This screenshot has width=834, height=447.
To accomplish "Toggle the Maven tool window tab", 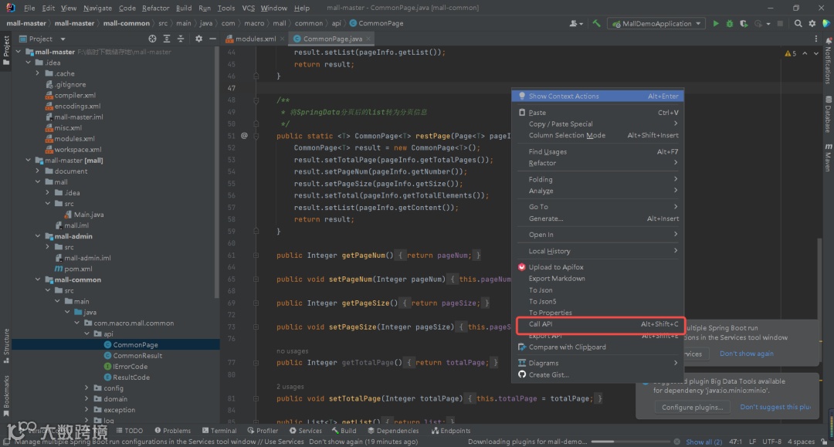I will coord(827,161).
